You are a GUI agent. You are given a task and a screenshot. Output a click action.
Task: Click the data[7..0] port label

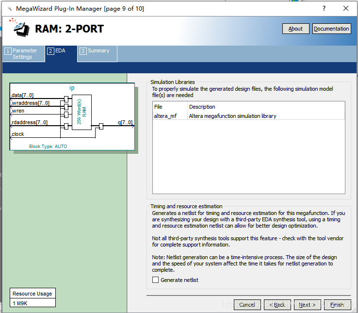point(22,95)
